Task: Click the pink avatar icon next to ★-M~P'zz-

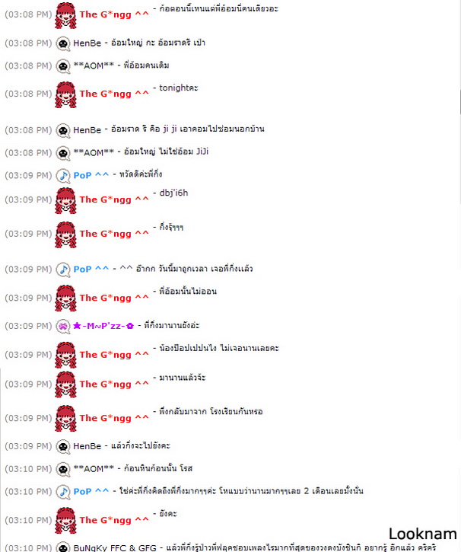Action: click(x=63, y=326)
